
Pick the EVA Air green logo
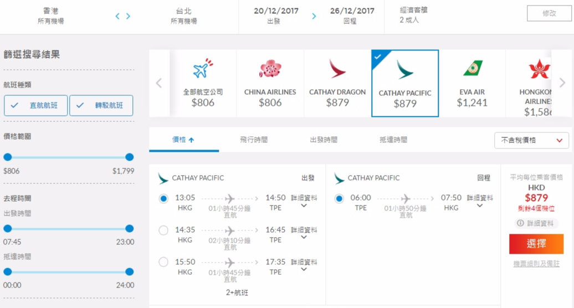473,68
